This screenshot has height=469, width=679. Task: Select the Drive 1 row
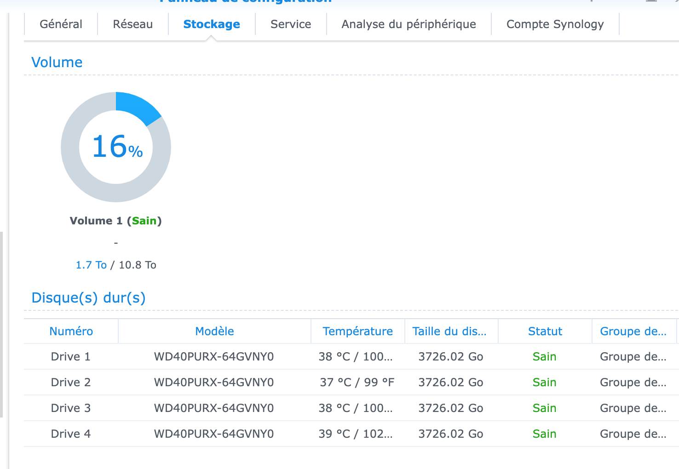[70, 357]
